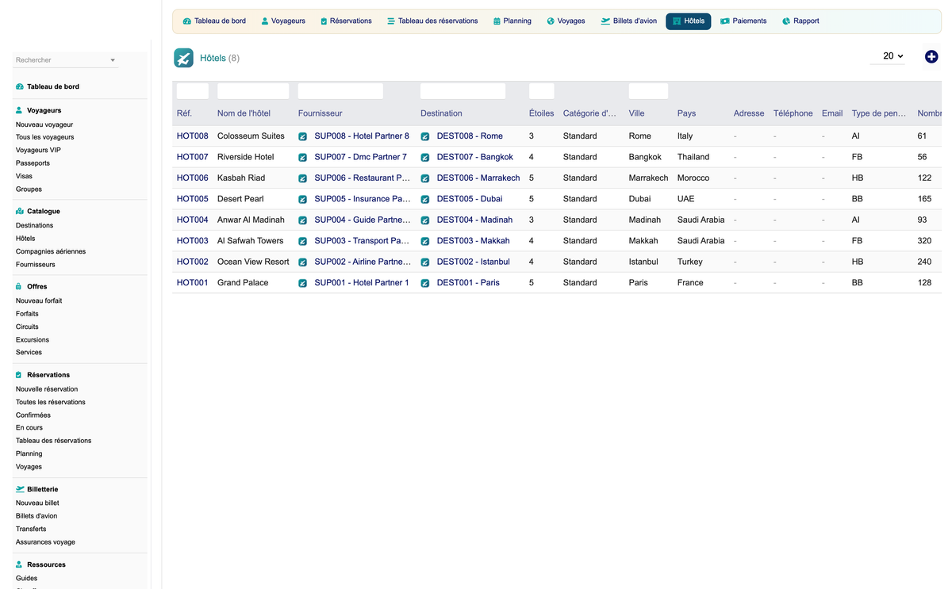The image size is (952, 589).
Task: Open Nouveau voyageur in sidebar
Action: point(44,124)
